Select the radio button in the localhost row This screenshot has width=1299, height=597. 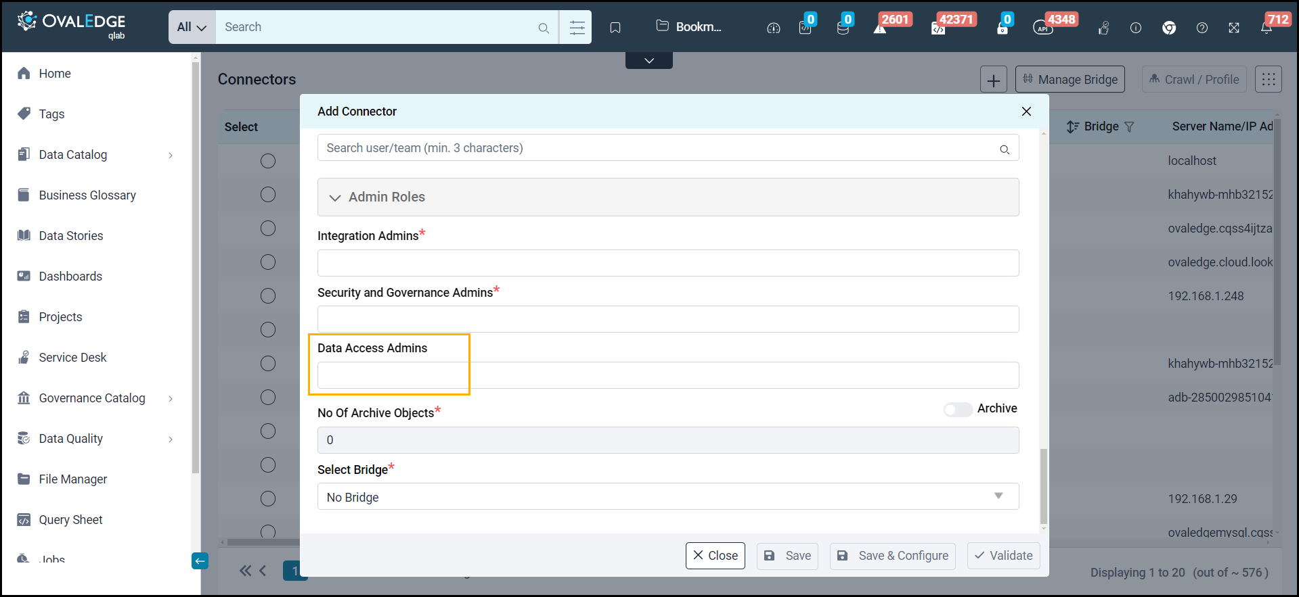(268, 161)
